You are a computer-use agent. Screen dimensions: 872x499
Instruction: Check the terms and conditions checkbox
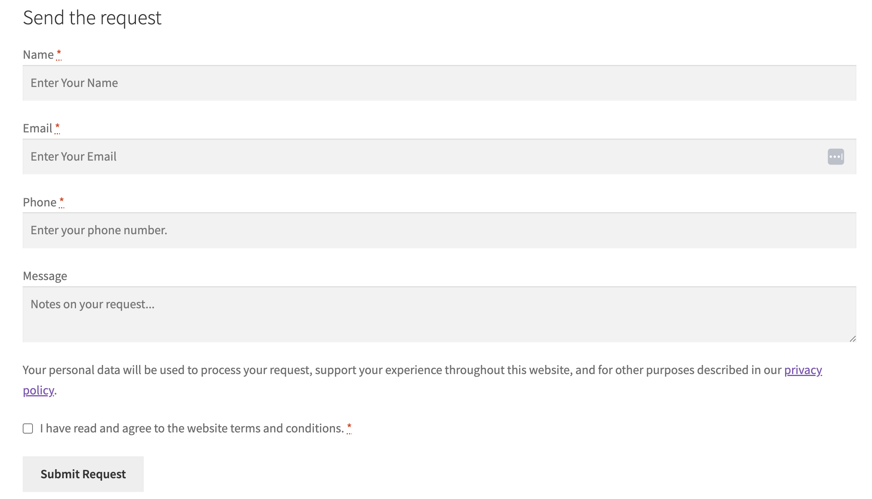point(28,428)
